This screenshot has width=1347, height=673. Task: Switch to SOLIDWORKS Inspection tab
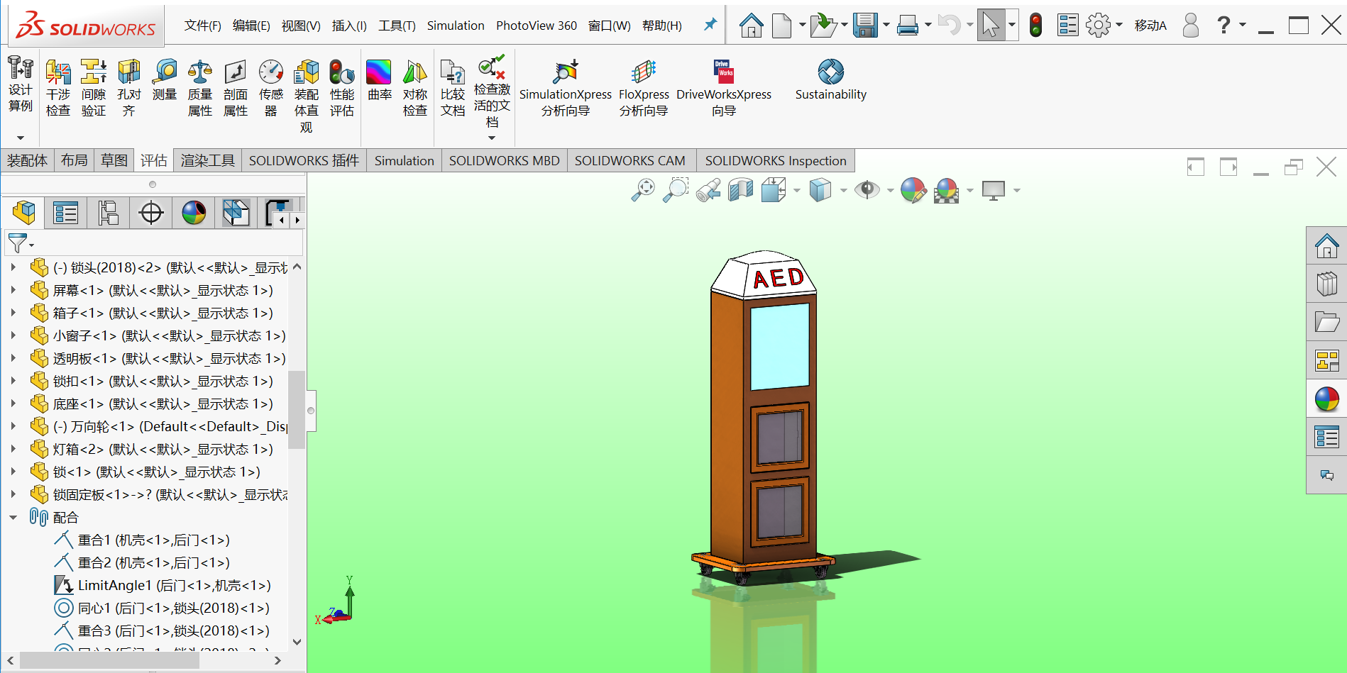(776, 161)
